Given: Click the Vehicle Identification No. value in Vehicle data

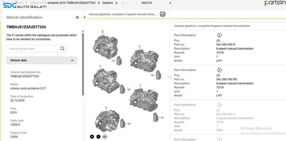Looking at the screenshot, I should coord(25,76).
